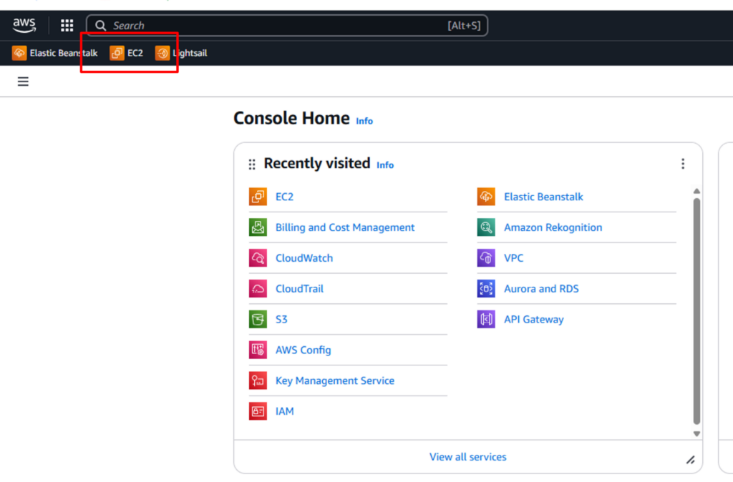Open Info link beside Recently visited
This screenshot has width=733, height=482.
click(385, 165)
